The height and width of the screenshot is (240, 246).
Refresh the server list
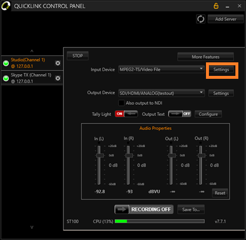click(x=201, y=19)
